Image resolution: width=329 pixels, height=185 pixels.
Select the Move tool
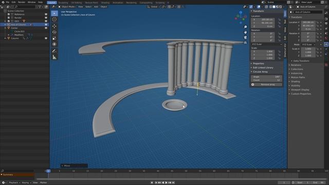pyautogui.click(x=54, y=26)
